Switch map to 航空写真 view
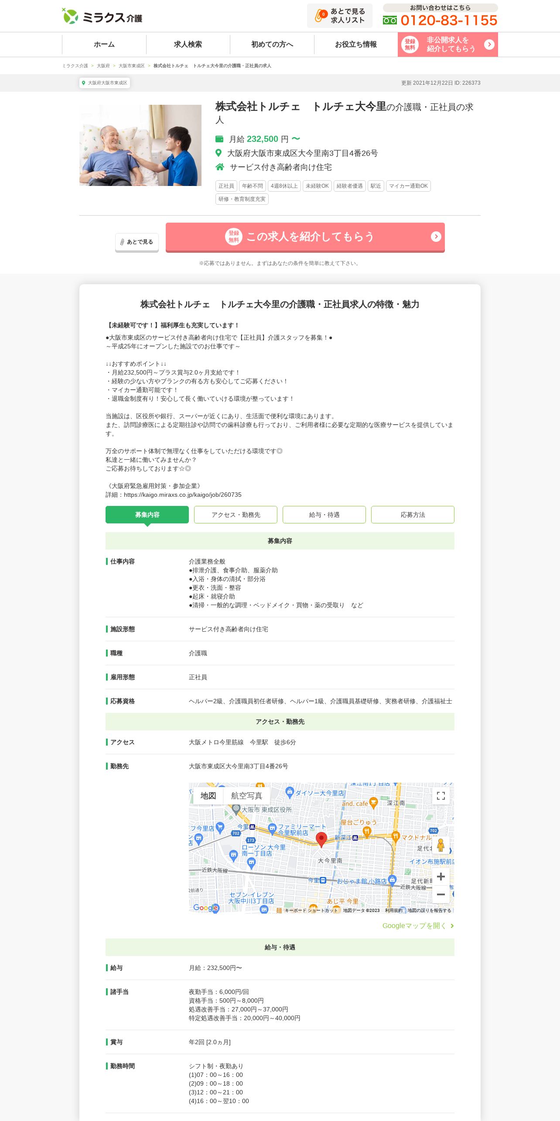Screen dimensions: 560x1121 pyautogui.click(x=246, y=796)
